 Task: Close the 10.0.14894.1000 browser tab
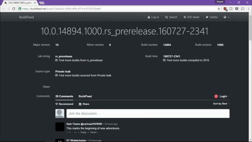click(x=35, y=3)
